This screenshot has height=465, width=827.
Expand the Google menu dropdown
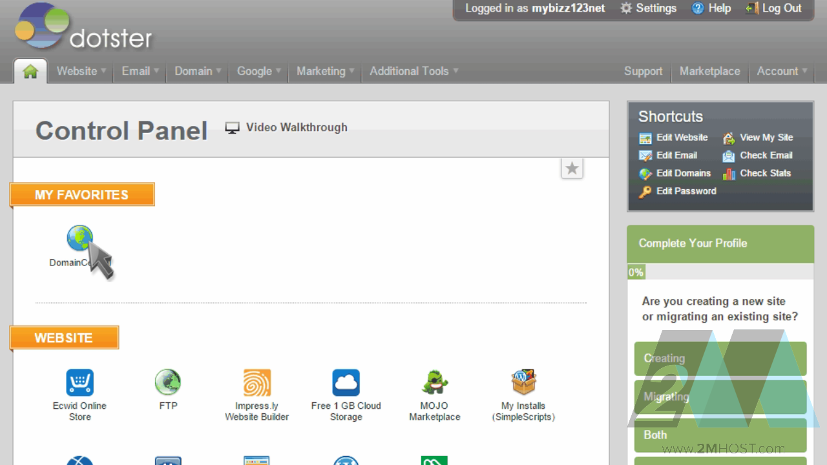click(258, 71)
